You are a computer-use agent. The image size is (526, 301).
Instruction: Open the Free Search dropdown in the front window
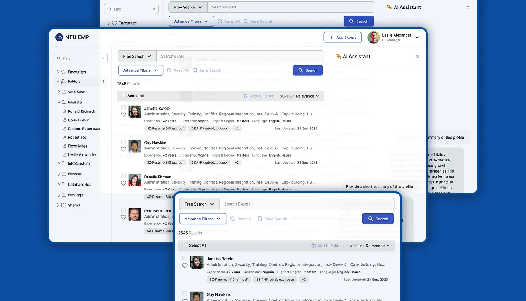(199, 204)
